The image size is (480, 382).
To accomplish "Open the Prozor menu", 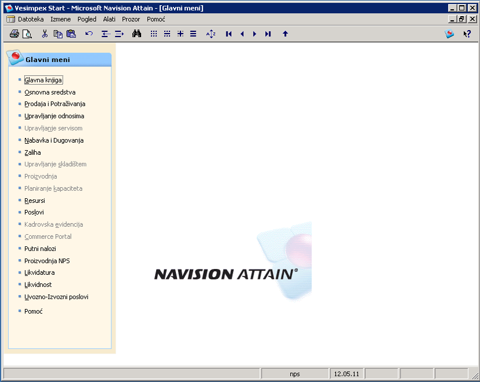I will (131, 19).
